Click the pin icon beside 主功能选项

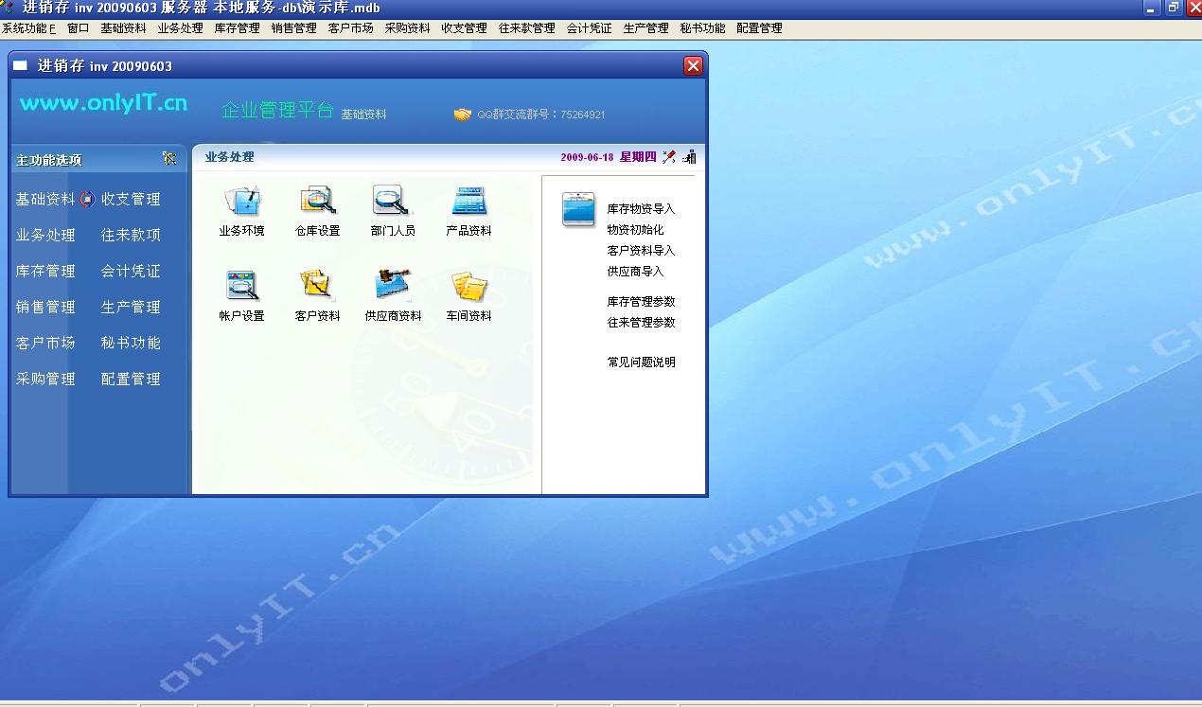pos(169,159)
